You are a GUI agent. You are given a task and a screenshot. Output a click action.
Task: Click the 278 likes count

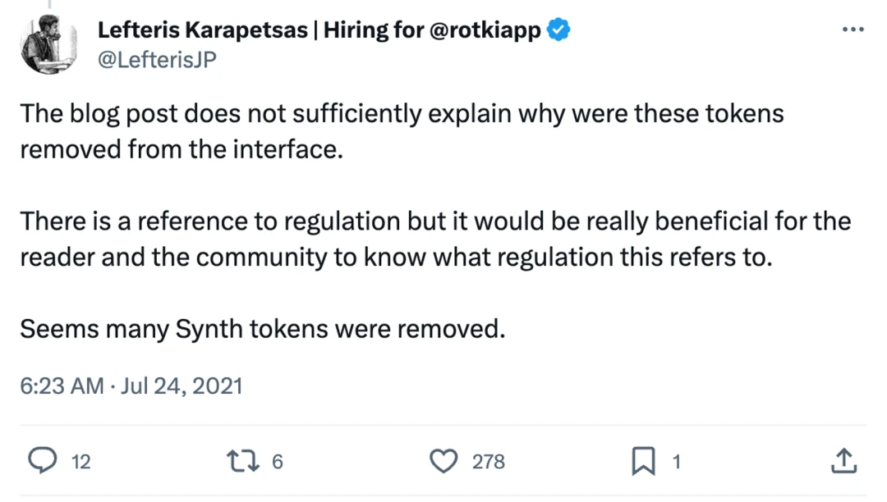489,463
